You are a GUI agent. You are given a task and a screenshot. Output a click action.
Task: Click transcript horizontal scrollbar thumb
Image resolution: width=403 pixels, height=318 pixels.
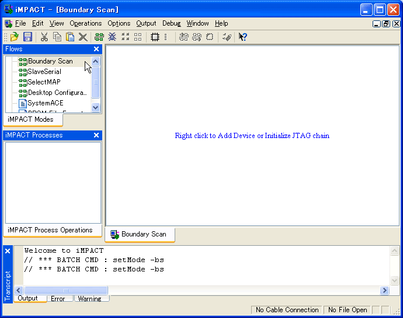pyautogui.click(x=66, y=291)
